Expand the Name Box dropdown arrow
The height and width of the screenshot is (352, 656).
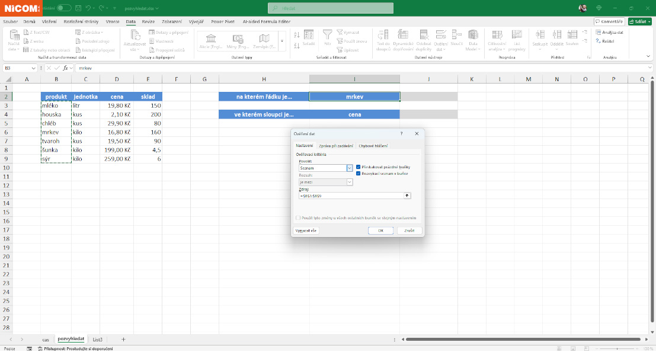point(33,68)
